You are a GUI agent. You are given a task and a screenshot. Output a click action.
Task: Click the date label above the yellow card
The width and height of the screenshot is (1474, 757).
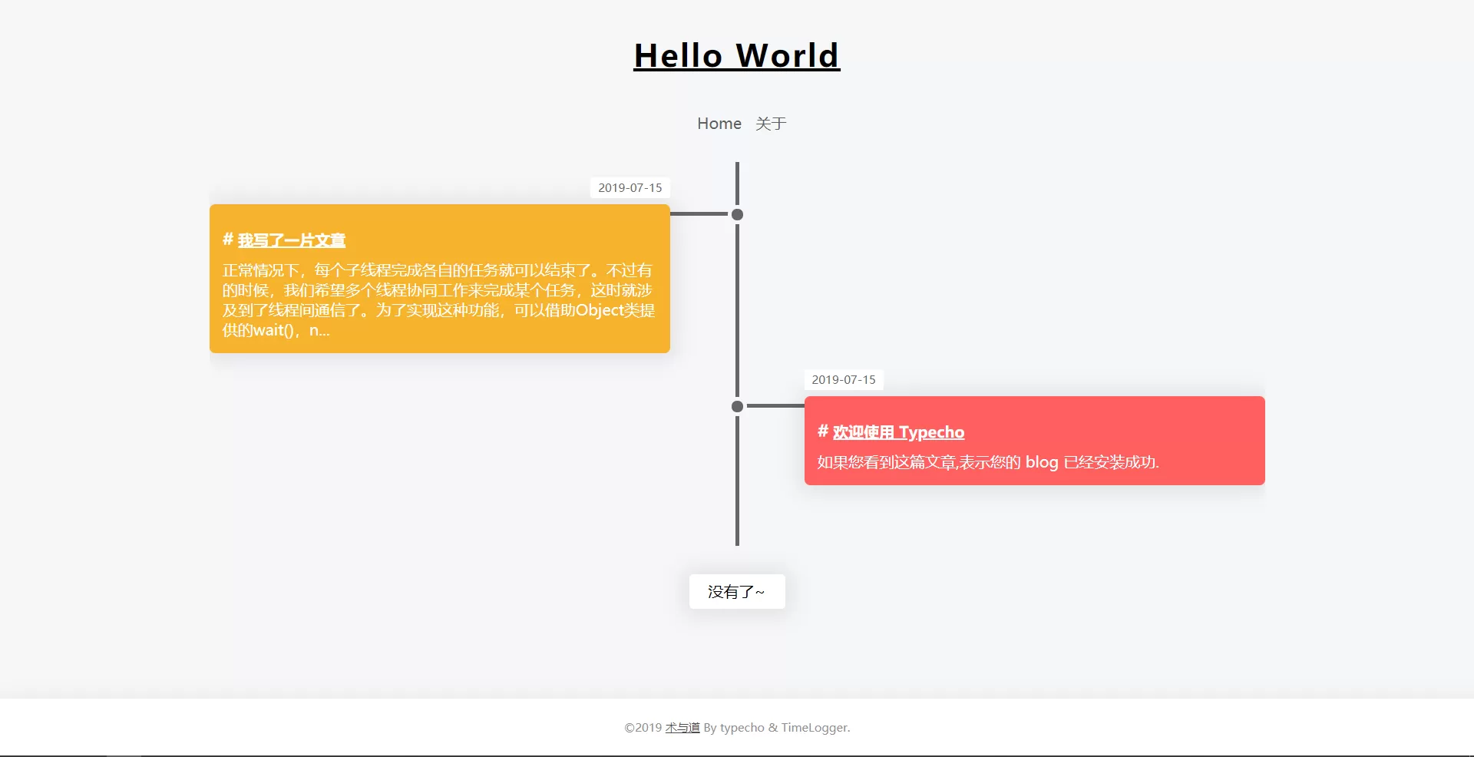pyautogui.click(x=630, y=188)
